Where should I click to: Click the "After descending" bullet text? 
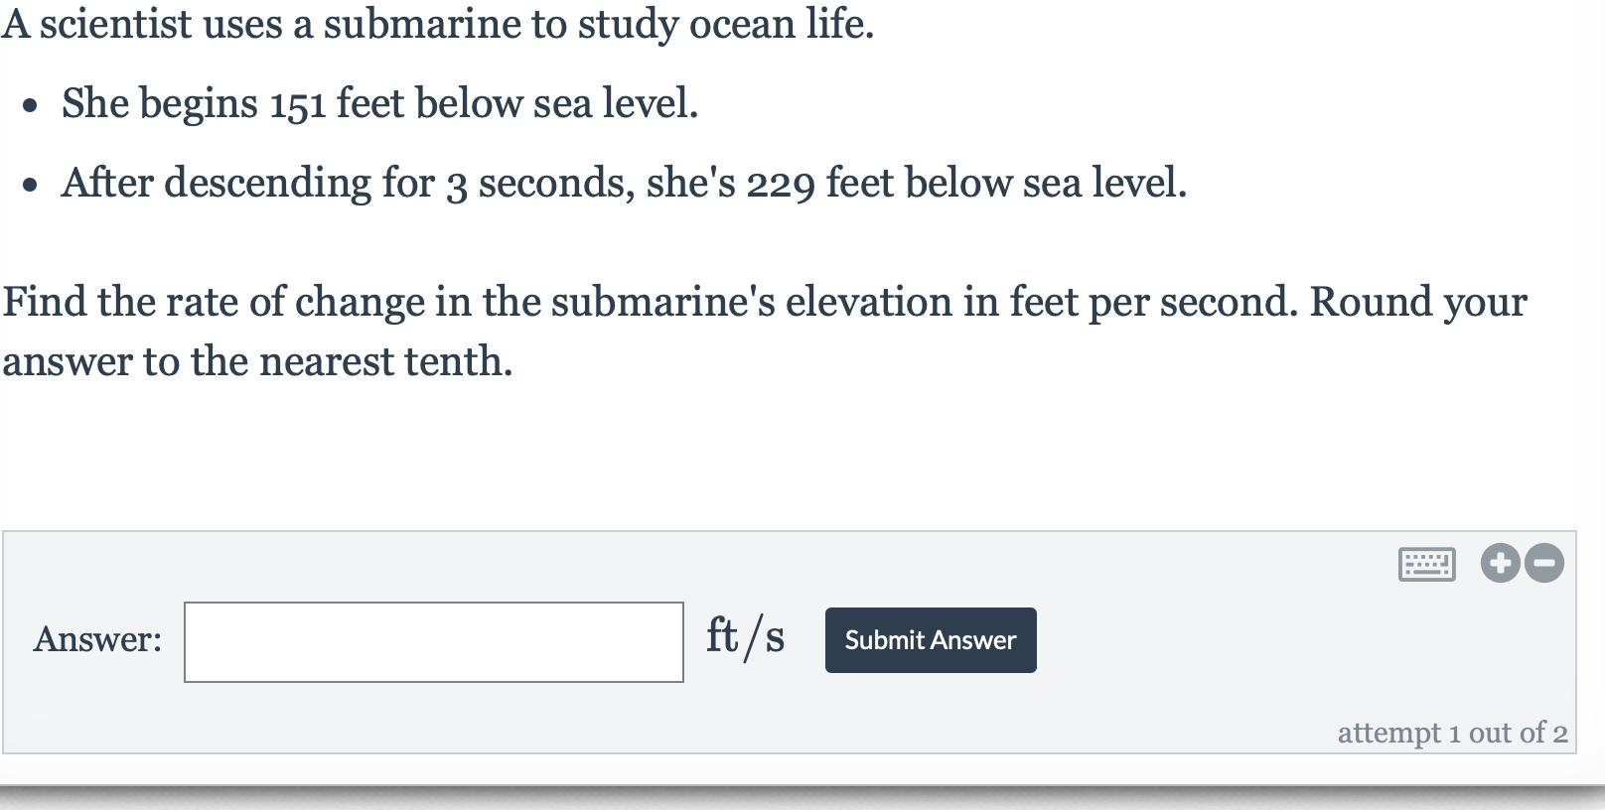coord(624,183)
